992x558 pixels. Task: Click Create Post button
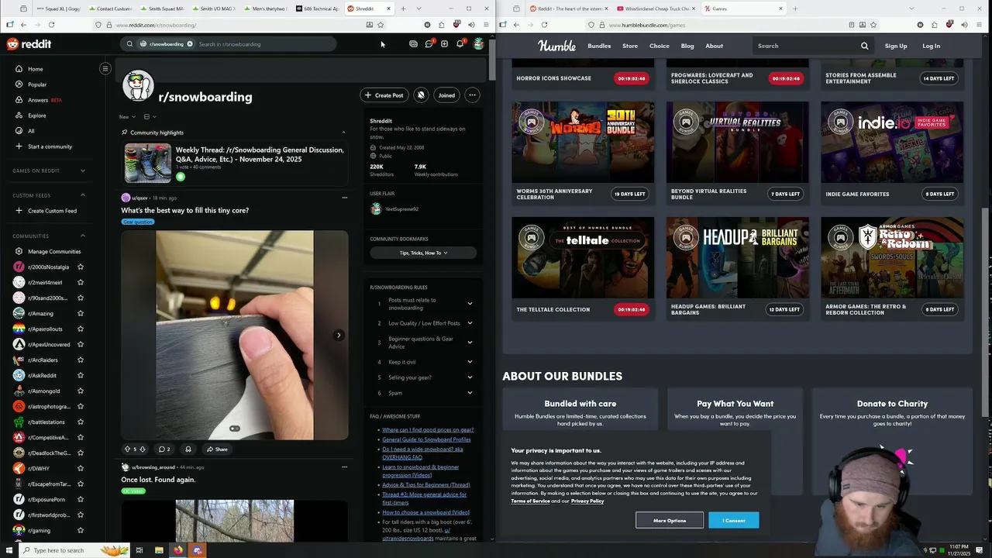point(384,95)
